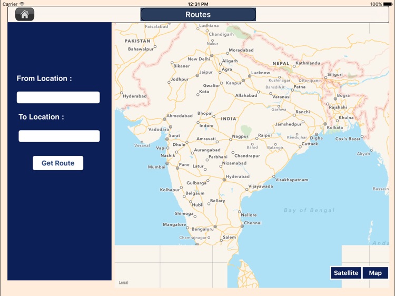Screen dimensions: 395x296
Task: Click the Ranchi city label
Action: point(302,112)
